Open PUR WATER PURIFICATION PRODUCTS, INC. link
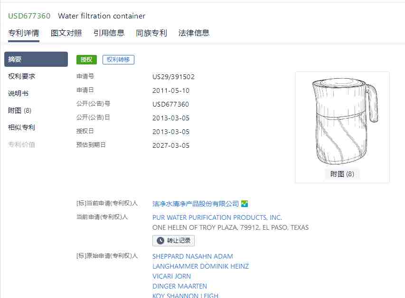The image size is (405, 298). (217, 217)
